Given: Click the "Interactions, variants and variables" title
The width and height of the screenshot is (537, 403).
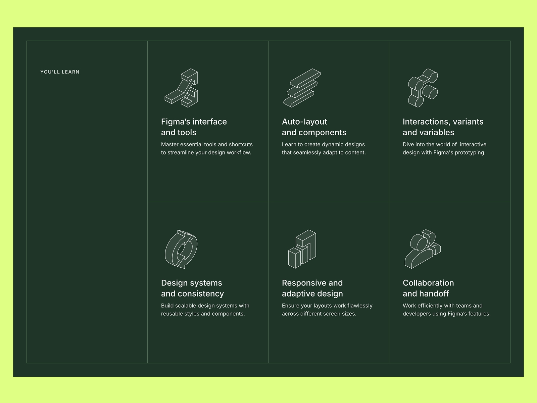Looking at the screenshot, I should click(x=443, y=127).
